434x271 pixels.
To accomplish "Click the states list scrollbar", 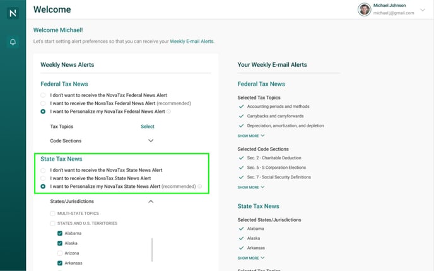I will 152,250.
